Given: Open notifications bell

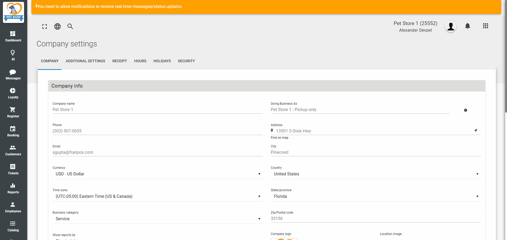Looking at the screenshot, I should coord(468,26).
